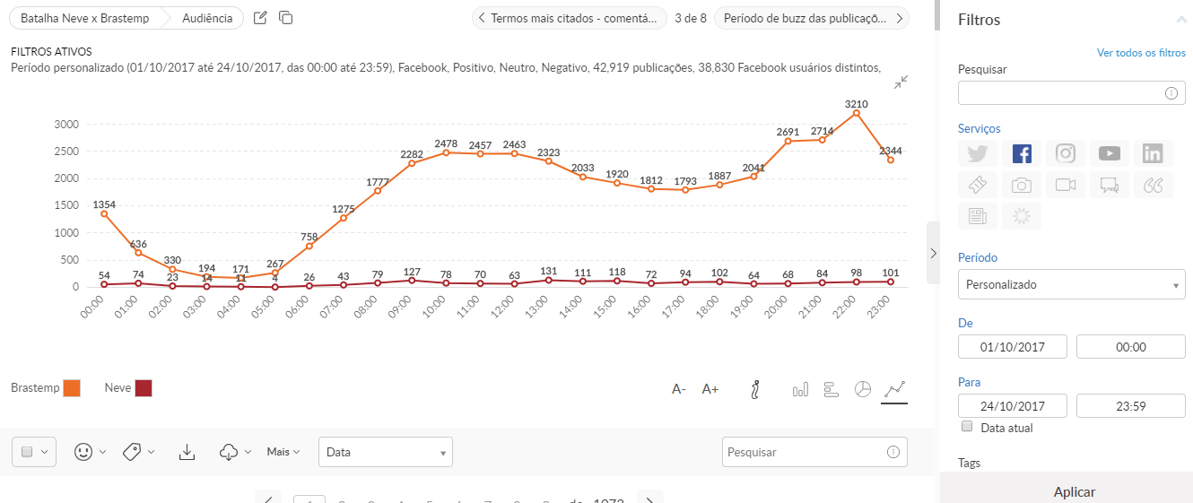The height and width of the screenshot is (503, 1193).
Task: Go to Audiência breadcrumb tab
Action: 207,18
